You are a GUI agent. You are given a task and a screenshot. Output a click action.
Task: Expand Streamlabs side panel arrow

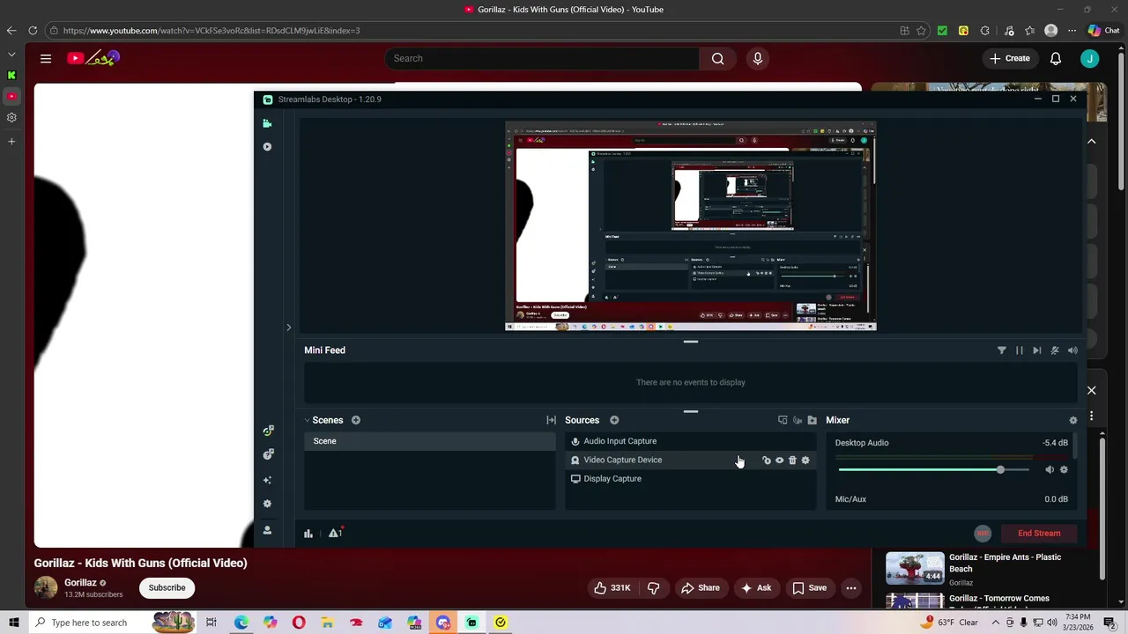coord(288,328)
